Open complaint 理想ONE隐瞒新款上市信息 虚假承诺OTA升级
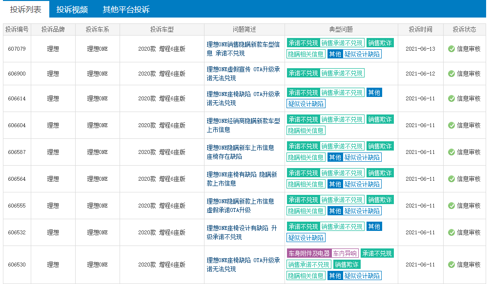This screenshot has width=491, height=284. [240, 206]
